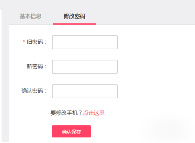Click the bold 修改密码 tab title
Image resolution: width=195 pixels, height=143 pixels.
click(75, 16)
